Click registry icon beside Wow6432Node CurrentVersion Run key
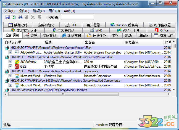 (x=7, y=57)
